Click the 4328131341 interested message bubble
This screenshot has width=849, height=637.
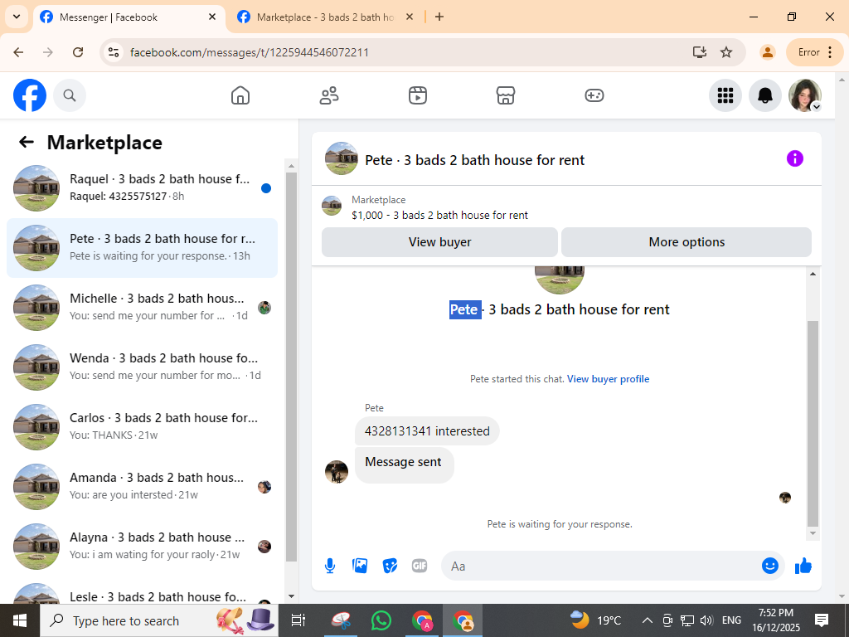pyautogui.click(x=427, y=431)
